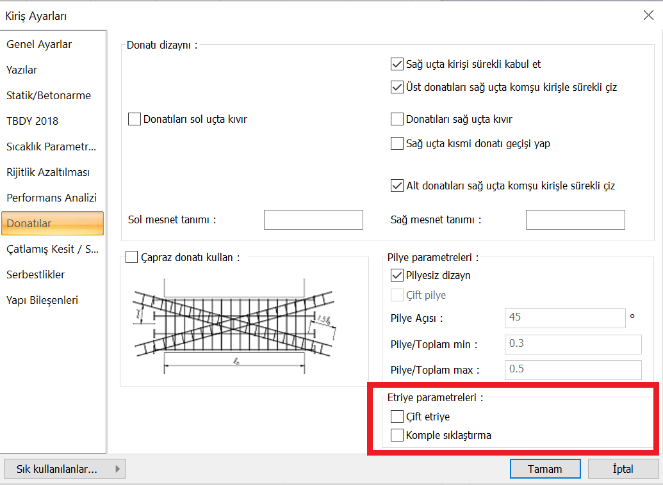663x485 pixels.
Task: Enable the Çapraz donatı kullan option
Action: [x=132, y=256]
